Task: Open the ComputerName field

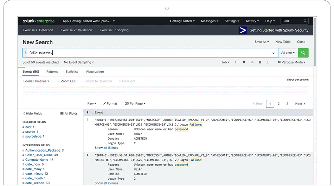Action: coord(37,160)
